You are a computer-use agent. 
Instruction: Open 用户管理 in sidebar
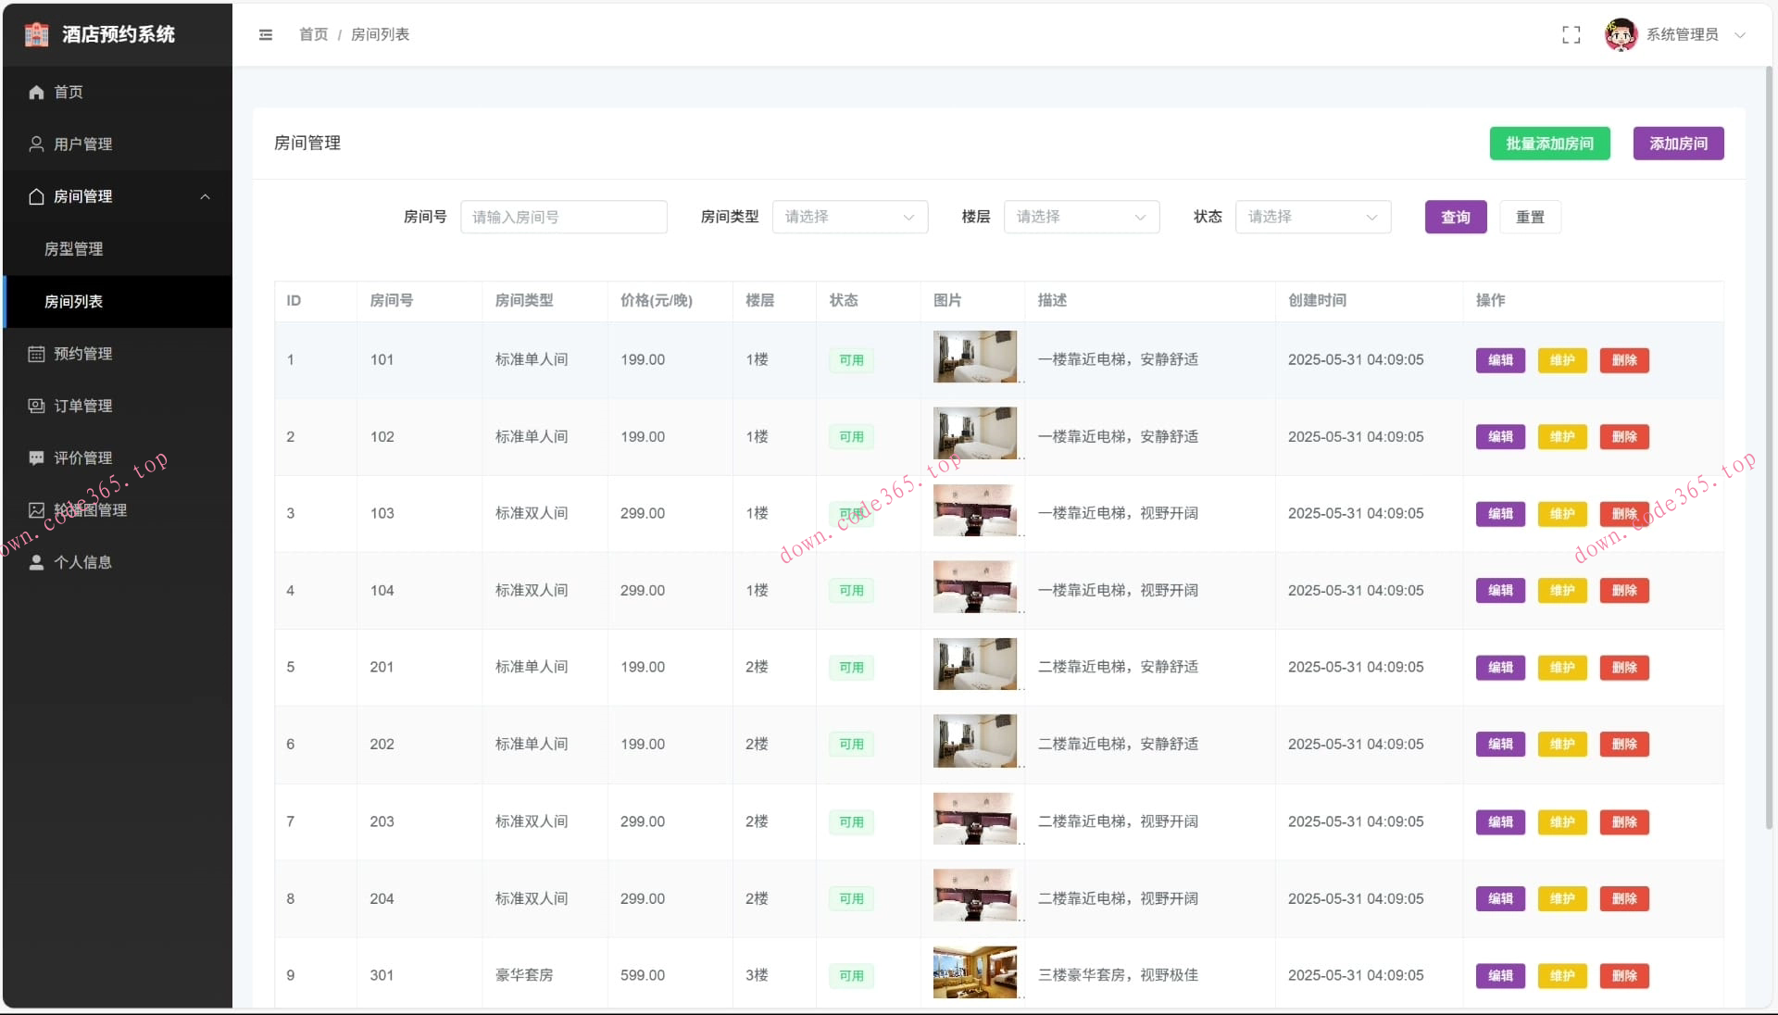[x=82, y=144]
